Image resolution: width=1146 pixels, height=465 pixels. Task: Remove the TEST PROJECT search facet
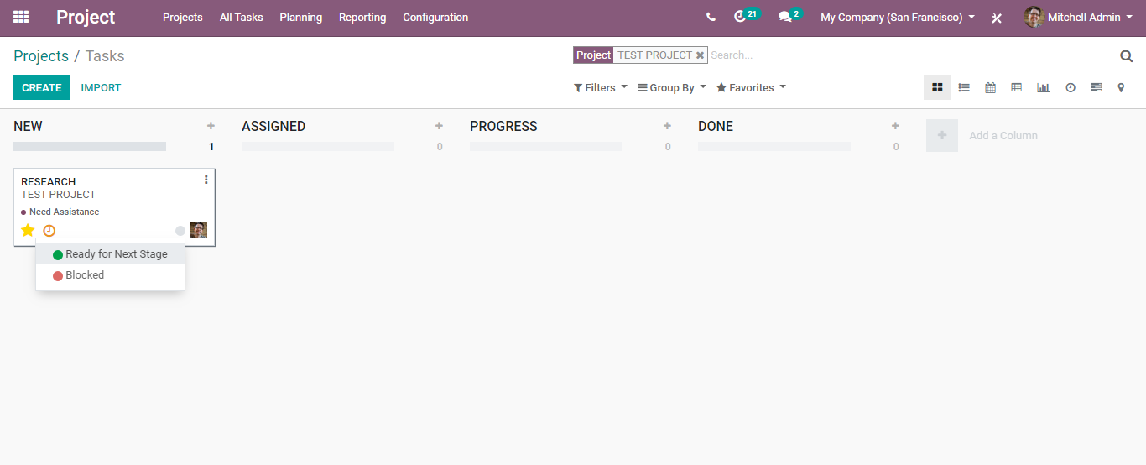coord(700,55)
